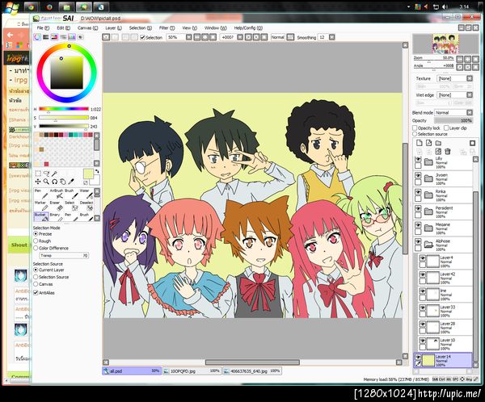485x402 pixels.
Task: Set selection source to Current Layer
Action: (x=36, y=270)
